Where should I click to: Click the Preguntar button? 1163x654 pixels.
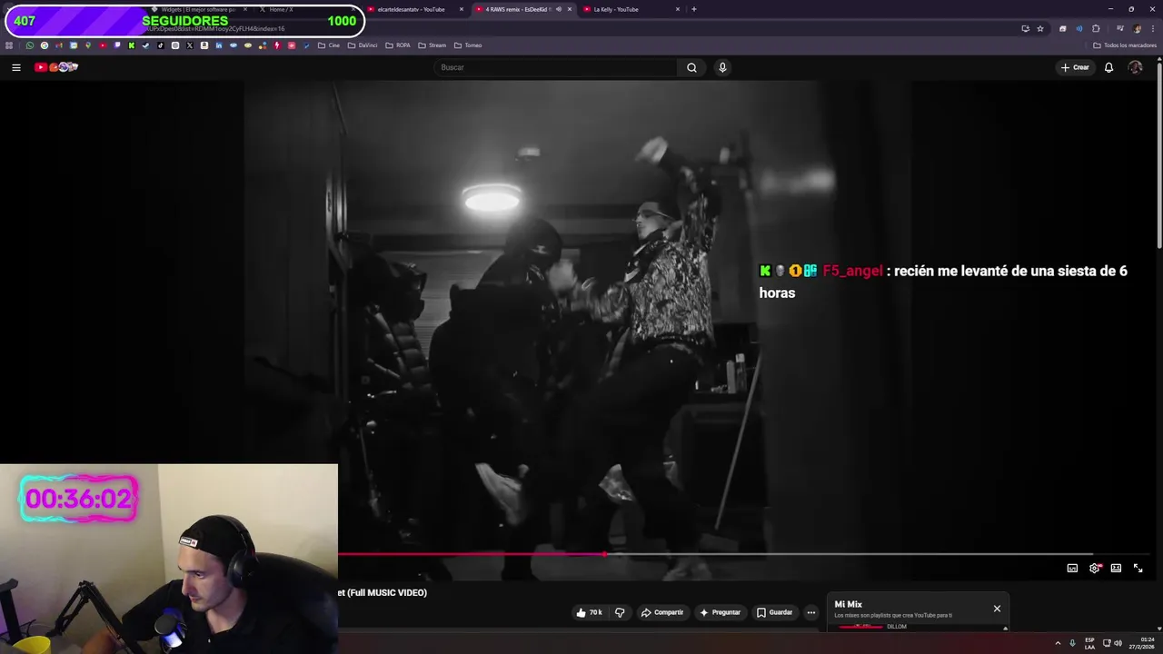[720, 612]
